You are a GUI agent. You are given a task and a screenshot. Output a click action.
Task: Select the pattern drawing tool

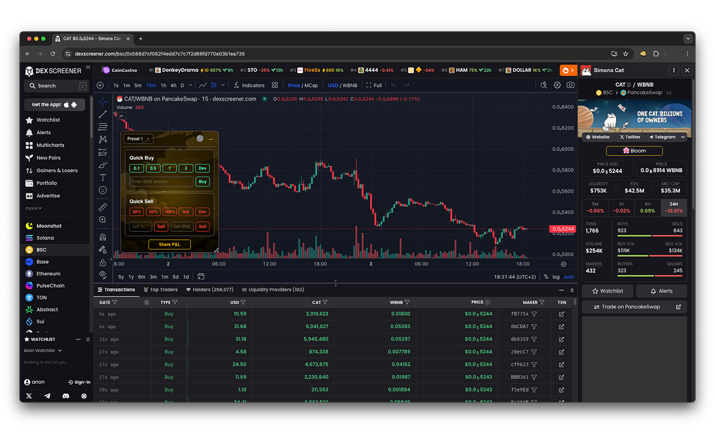[x=103, y=139]
